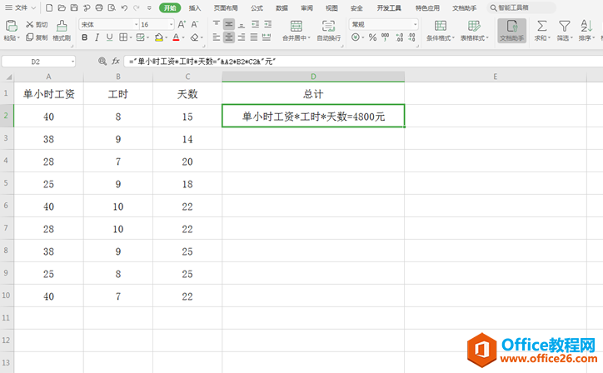
Task: Click the increase font size icon
Action: tap(181, 24)
